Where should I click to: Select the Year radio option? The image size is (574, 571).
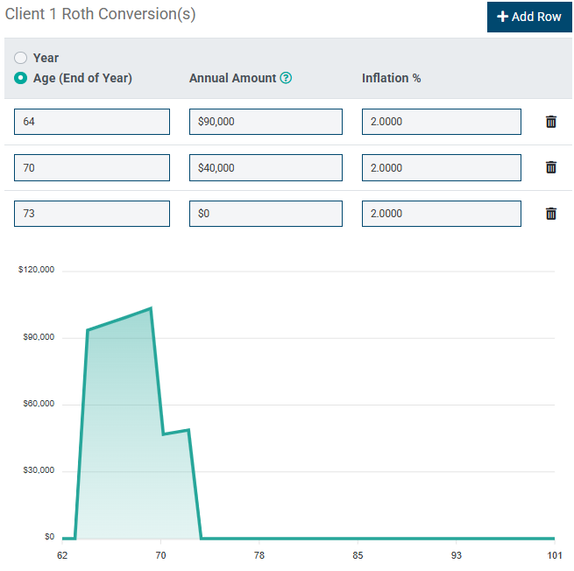[21, 58]
